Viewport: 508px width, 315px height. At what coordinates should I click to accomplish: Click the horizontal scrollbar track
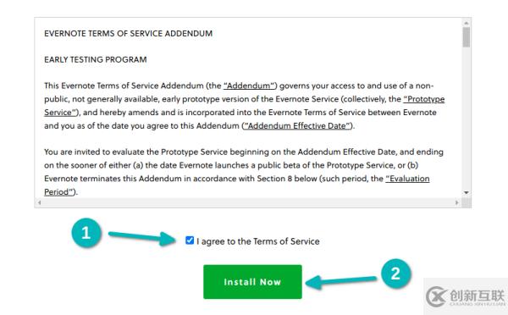pyautogui.click(x=248, y=203)
